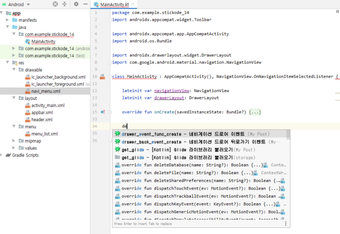Click the Gradle Scripts elephant icon

coord(8,155)
